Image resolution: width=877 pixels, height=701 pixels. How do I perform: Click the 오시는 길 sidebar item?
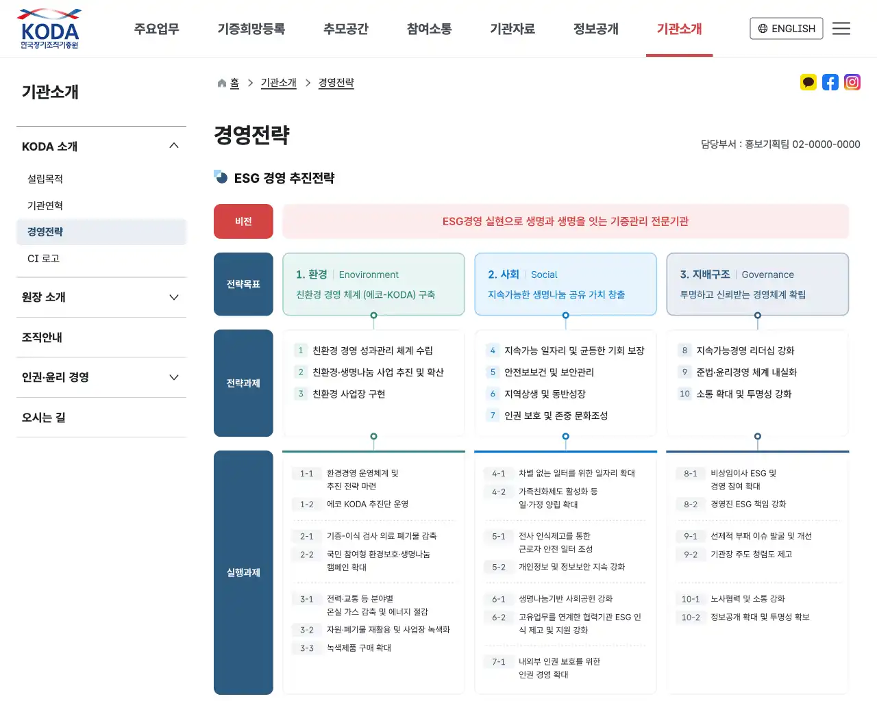(42, 417)
